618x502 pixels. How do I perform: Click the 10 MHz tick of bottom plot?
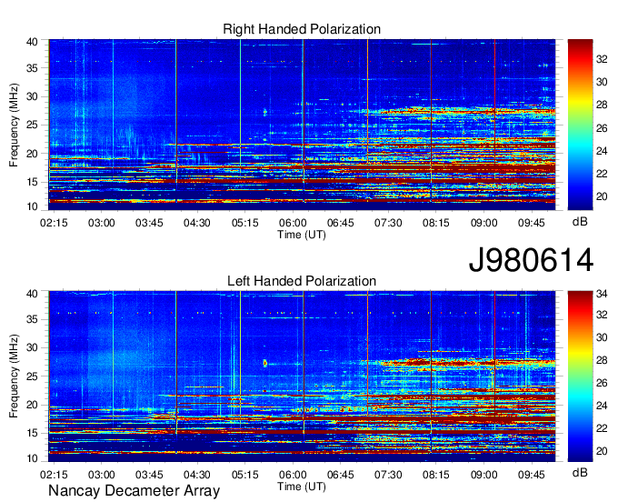pos(32,458)
